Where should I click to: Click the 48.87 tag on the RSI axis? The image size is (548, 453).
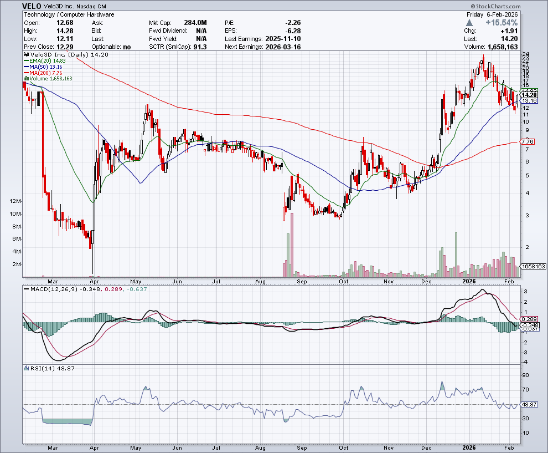pyautogui.click(x=529, y=404)
